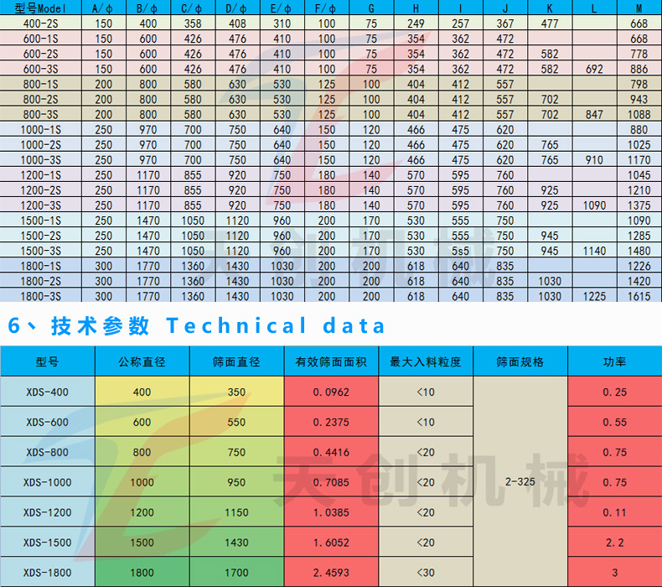The width and height of the screenshot is (662, 587).
Task: Click the 有效筛面面积 column header
Action: click(331, 362)
